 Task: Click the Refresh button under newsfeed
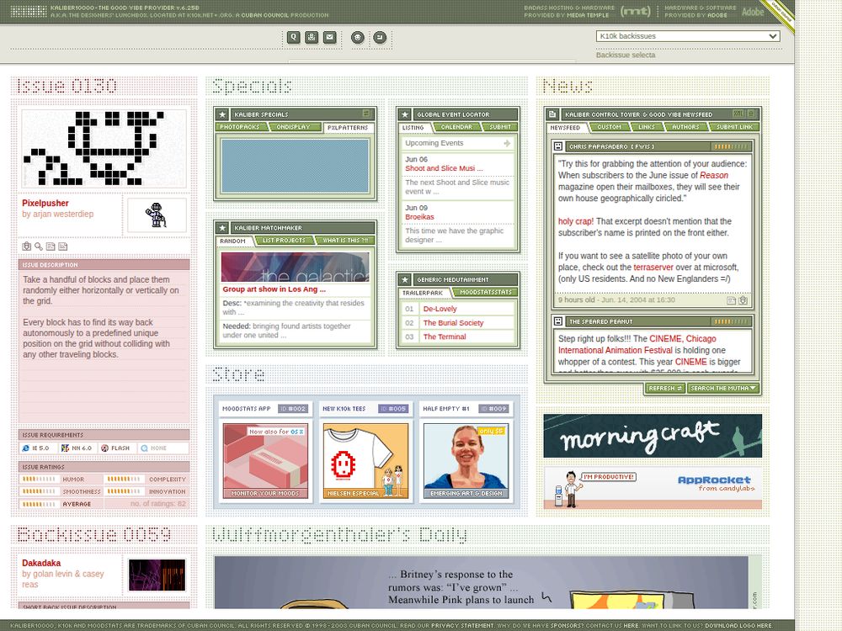tap(665, 388)
